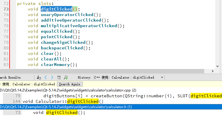Click pointClicked in the editor
The height and width of the screenshot is (130, 222).
pyautogui.click(x=57, y=37)
